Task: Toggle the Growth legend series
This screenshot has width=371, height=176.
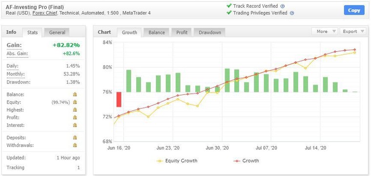Action: [x=247, y=161]
